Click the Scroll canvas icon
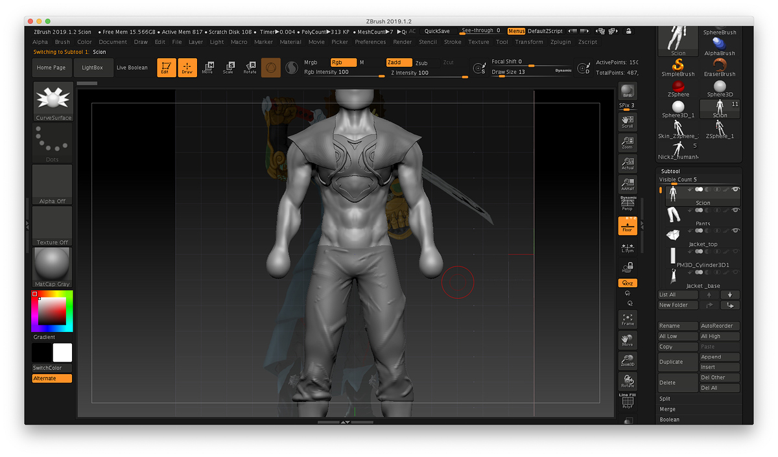The height and width of the screenshot is (457, 778). click(x=628, y=122)
